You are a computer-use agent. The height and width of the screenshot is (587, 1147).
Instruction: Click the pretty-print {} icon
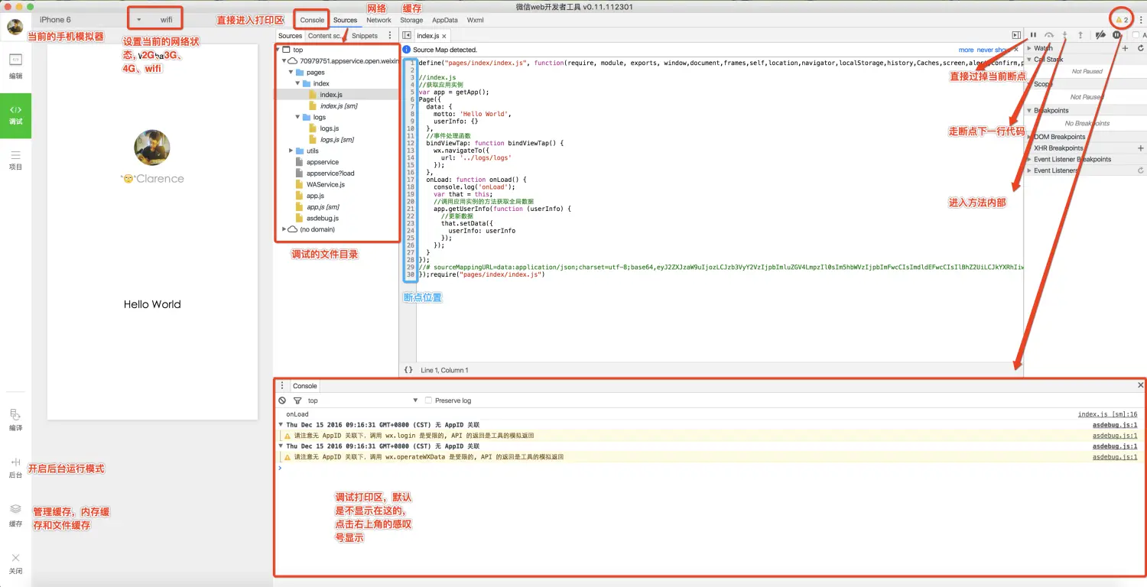tap(408, 370)
